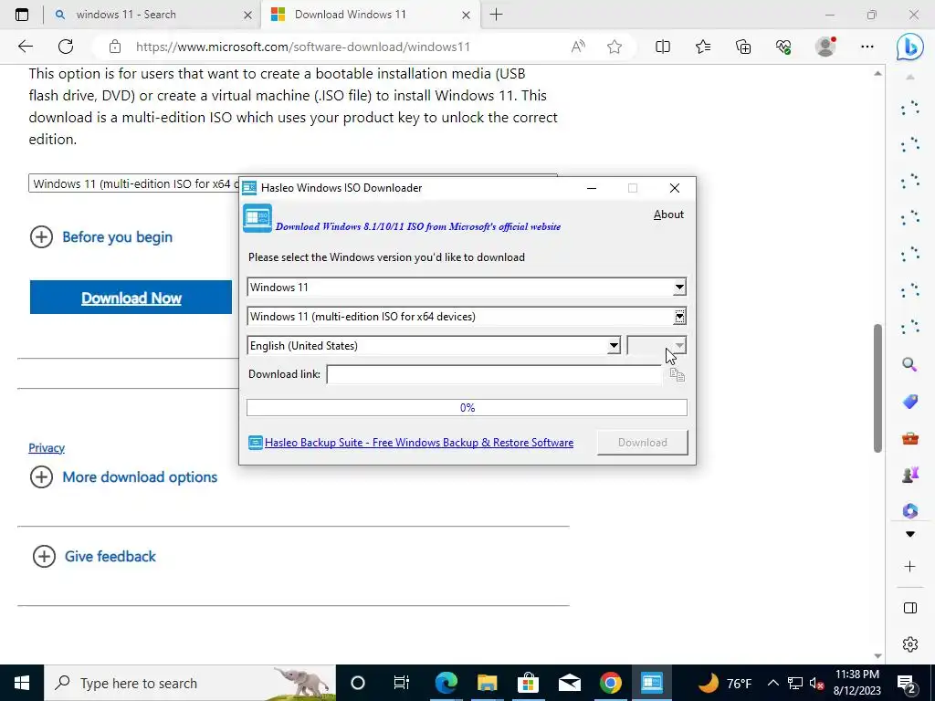Expand the Before you begin section
Image resolution: width=935 pixels, height=701 pixels.
101,237
